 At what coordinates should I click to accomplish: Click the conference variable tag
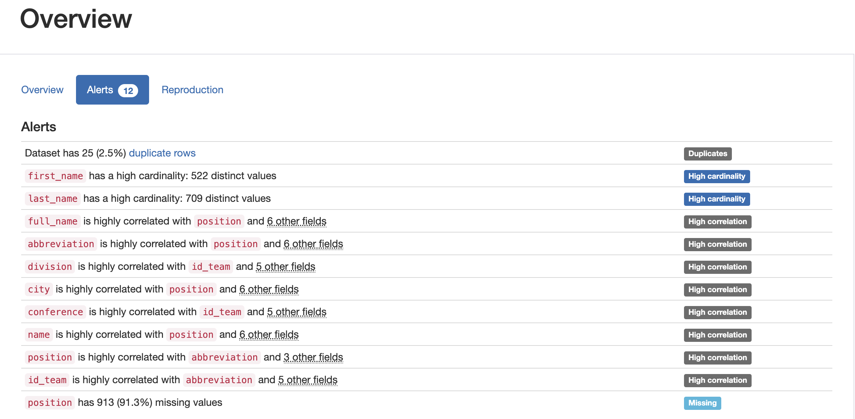55,312
